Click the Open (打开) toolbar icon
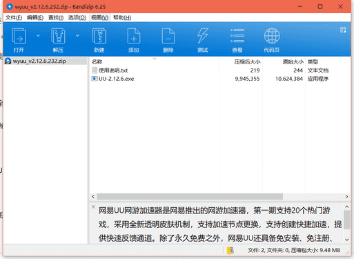This screenshot has height=259, width=354. pos(19,36)
